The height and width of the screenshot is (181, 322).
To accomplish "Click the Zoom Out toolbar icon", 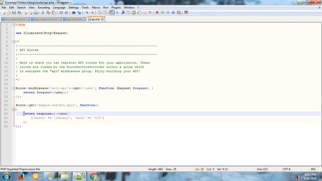I will click(92, 13).
